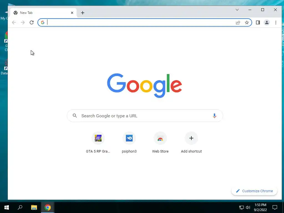The height and width of the screenshot is (213, 284).
Task: Open the psiphon3 shortcut
Action: pos(129,143)
